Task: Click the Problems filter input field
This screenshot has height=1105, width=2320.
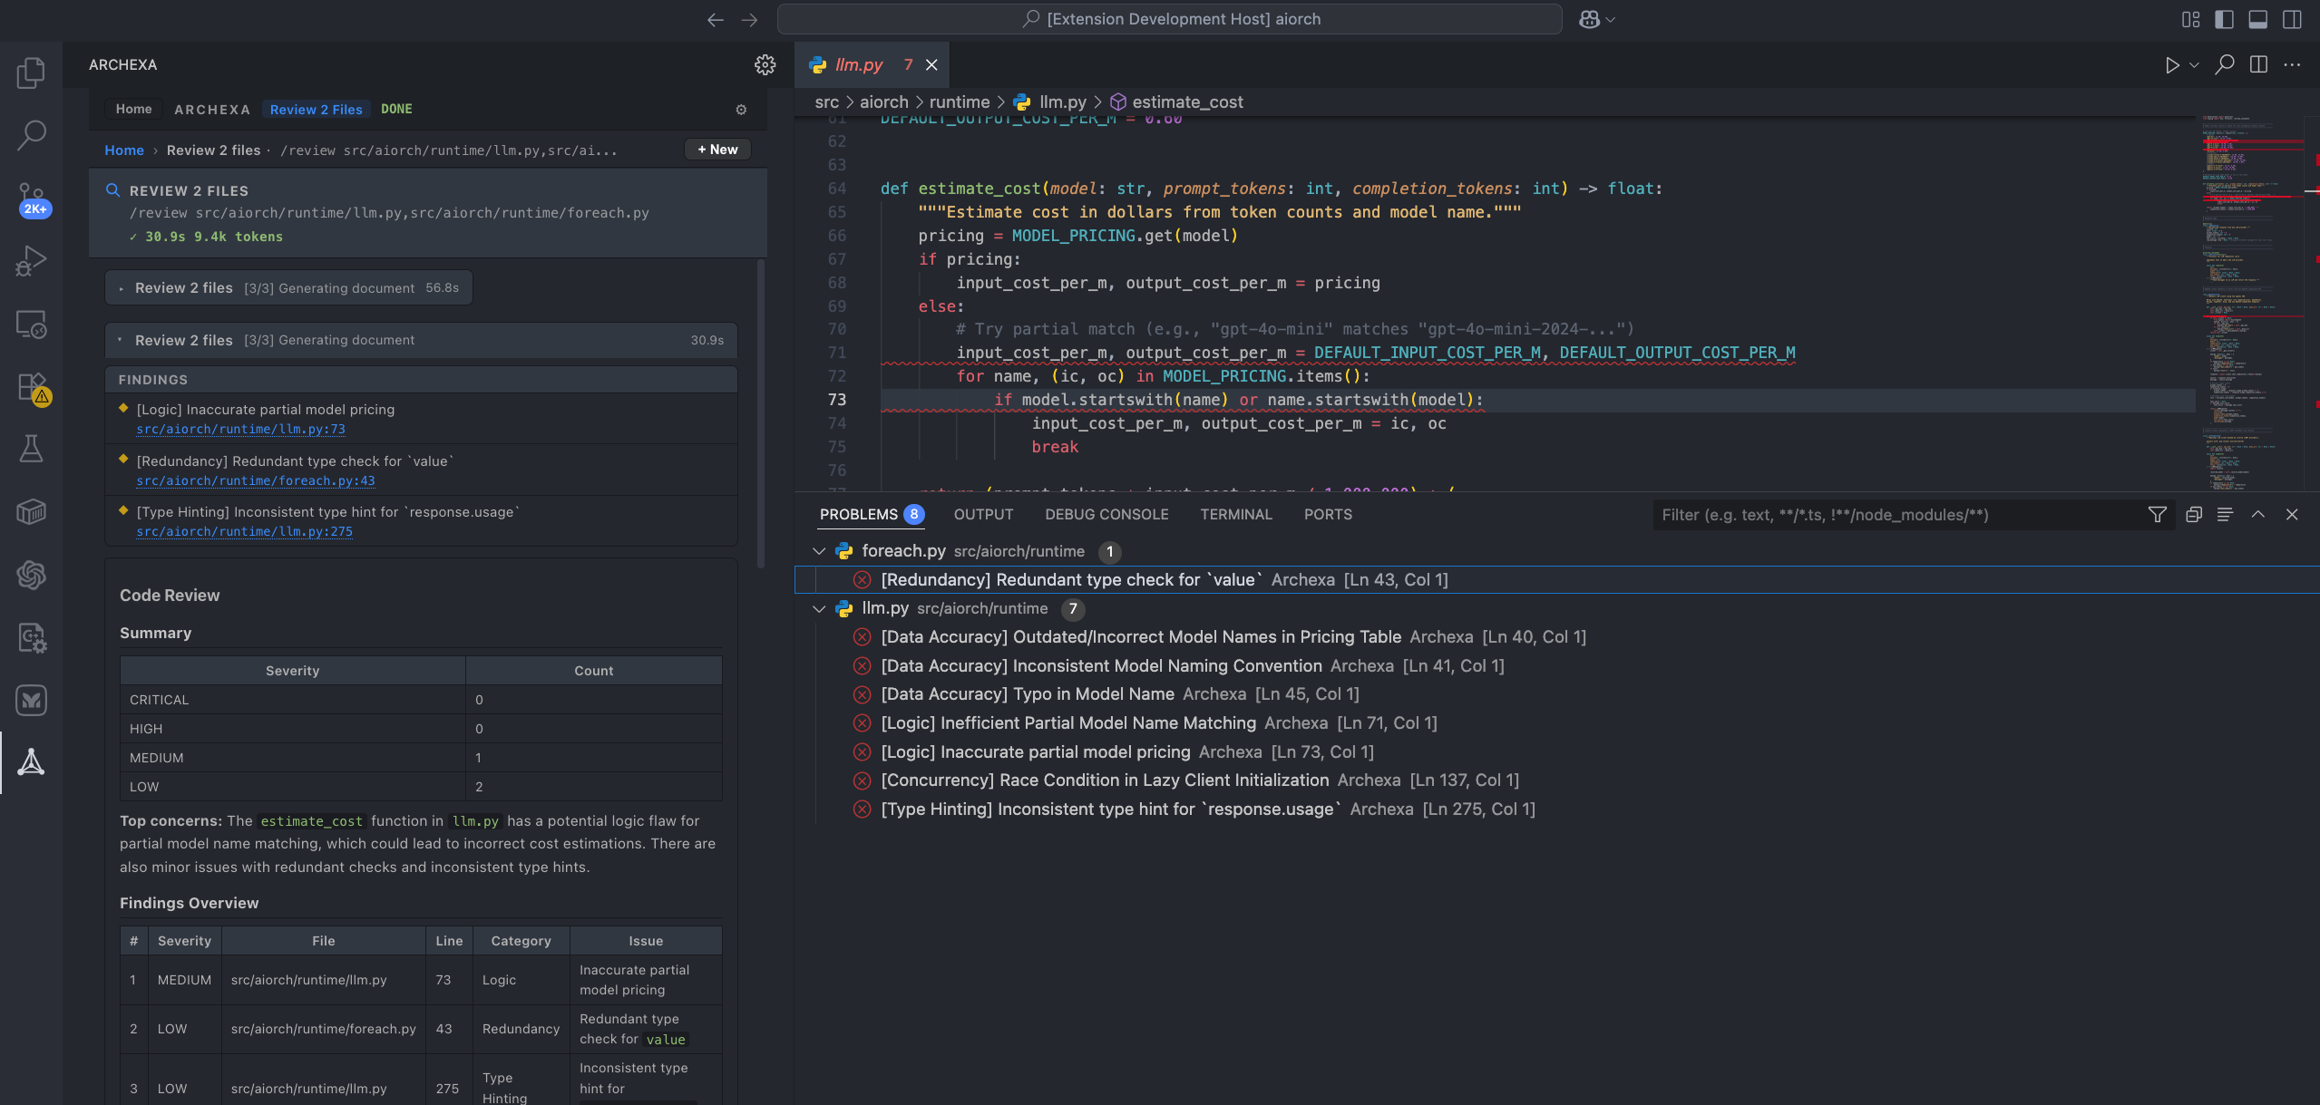Action: (x=1896, y=515)
